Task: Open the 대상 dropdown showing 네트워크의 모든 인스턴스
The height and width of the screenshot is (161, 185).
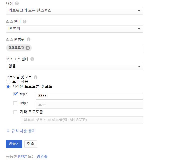Action: pyautogui.click(x=74, y=11)
